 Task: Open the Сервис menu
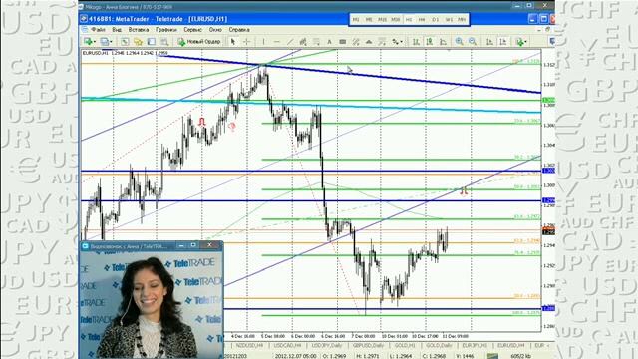click(x=192, y=30)
